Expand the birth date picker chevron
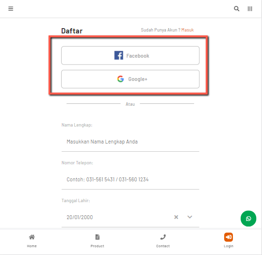 (190, 217)
